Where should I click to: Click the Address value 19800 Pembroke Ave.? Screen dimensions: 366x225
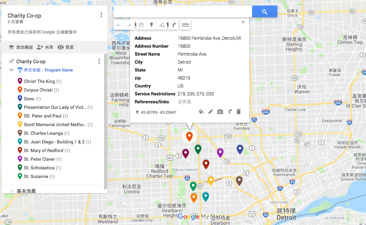coord(209,38)
